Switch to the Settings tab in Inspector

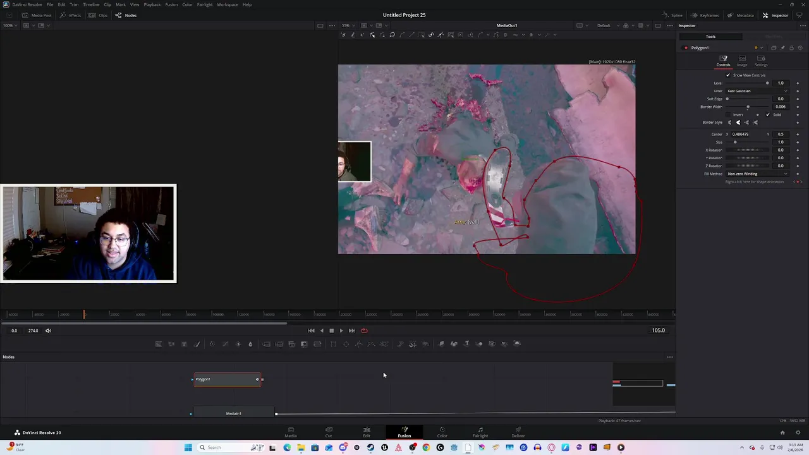click(761, 61)
